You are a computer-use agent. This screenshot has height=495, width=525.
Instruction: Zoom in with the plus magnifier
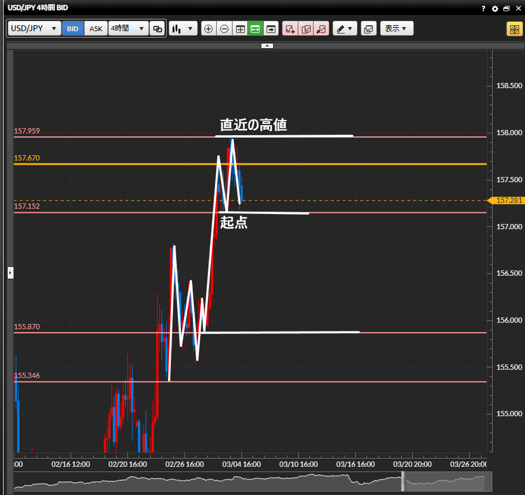click(x=208, y=28)
